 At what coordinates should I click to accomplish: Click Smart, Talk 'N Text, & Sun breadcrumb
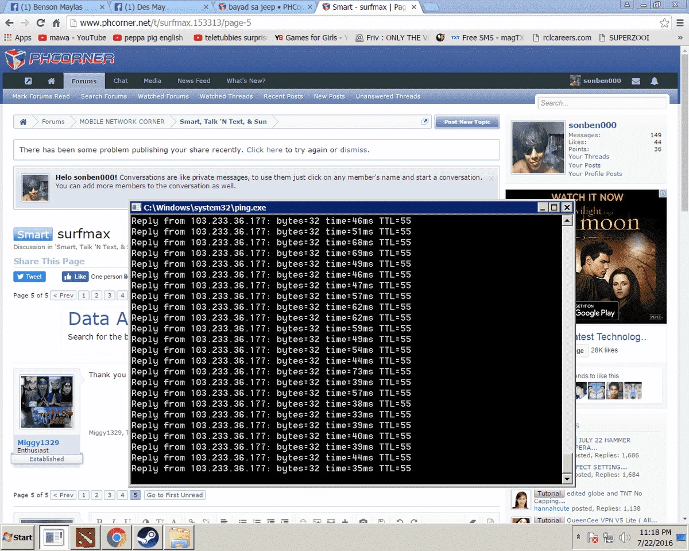tap(223, 122)
